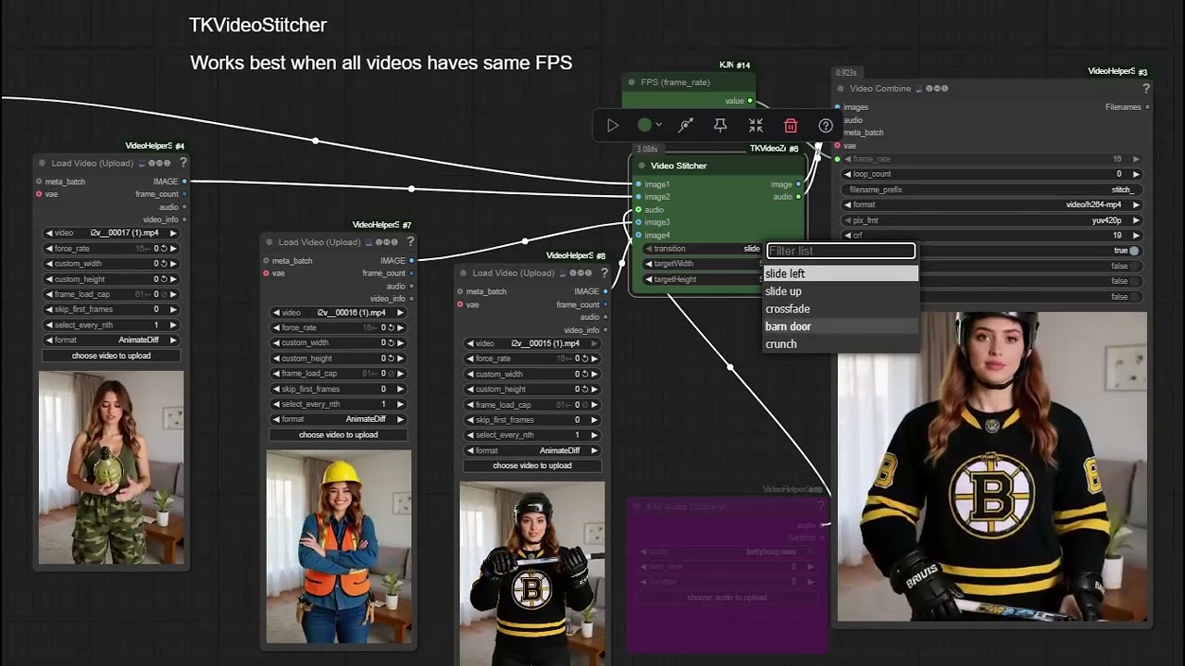Increase skip_first_frames in node #4
This screenshot has width=1185, height=666.
173,309
